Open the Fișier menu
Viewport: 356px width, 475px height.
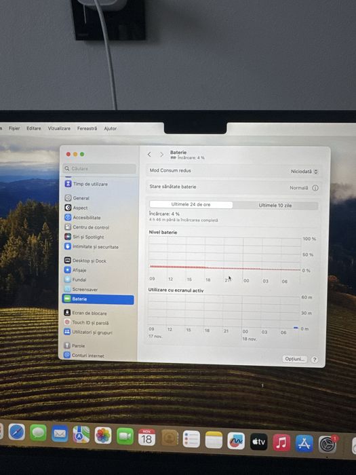coord(14,128)
